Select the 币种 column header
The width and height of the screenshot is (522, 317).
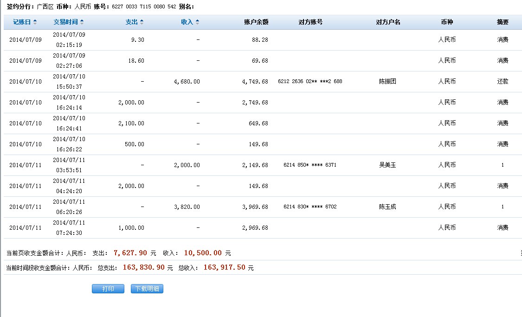(x=447, y=22)
